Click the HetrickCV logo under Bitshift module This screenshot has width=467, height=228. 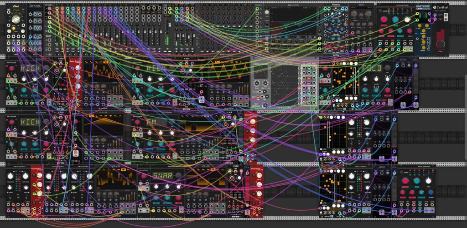click(x=75, y=161)
